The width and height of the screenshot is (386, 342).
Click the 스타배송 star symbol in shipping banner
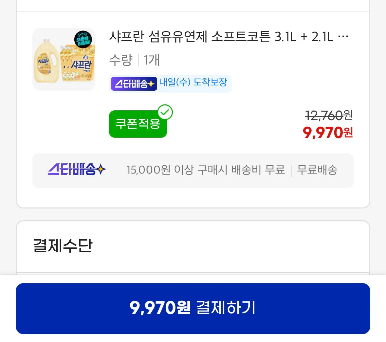101,168
